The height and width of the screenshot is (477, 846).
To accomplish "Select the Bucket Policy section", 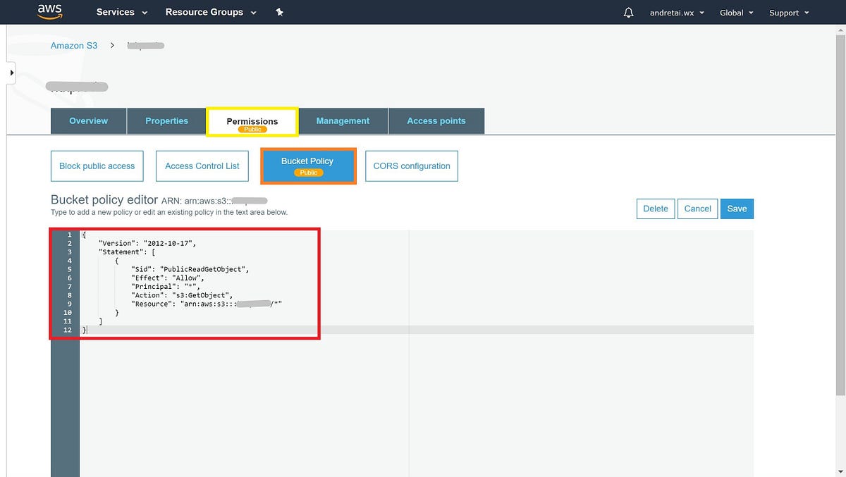I will point(308,166).
